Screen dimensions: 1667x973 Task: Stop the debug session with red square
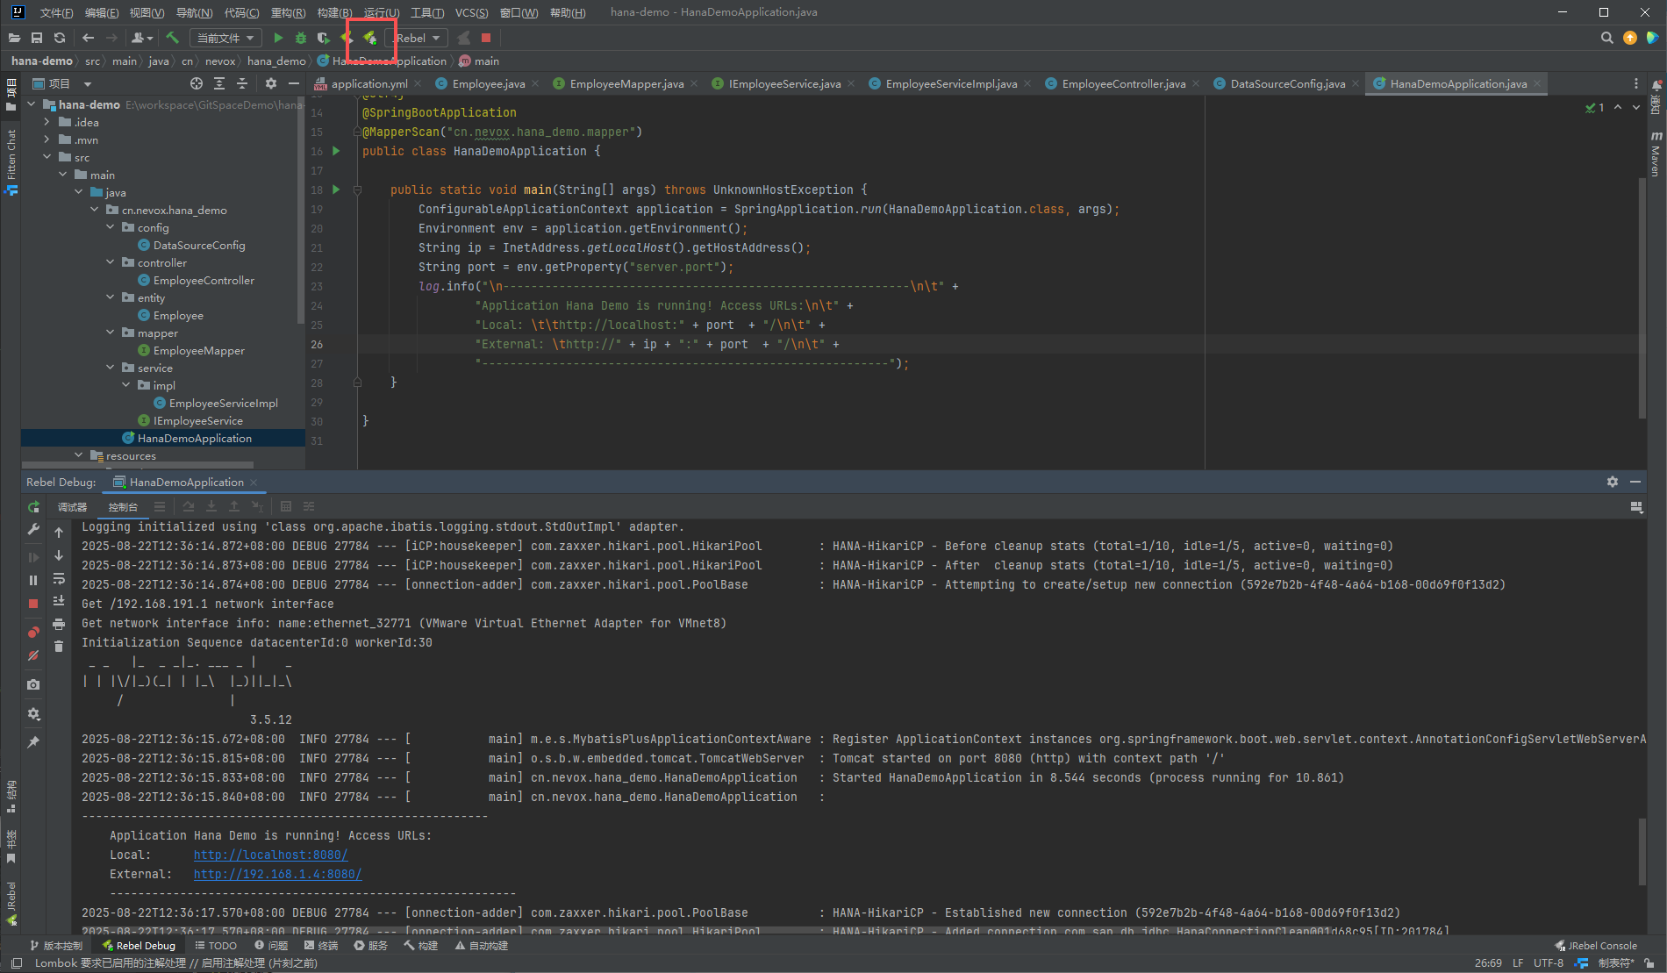[x=33, y=604]
